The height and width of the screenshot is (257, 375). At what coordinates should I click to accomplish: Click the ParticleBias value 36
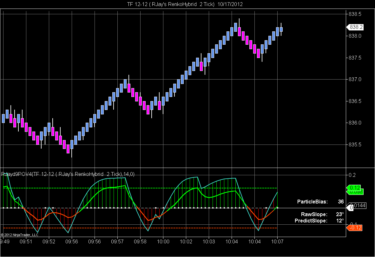point(341,202)
